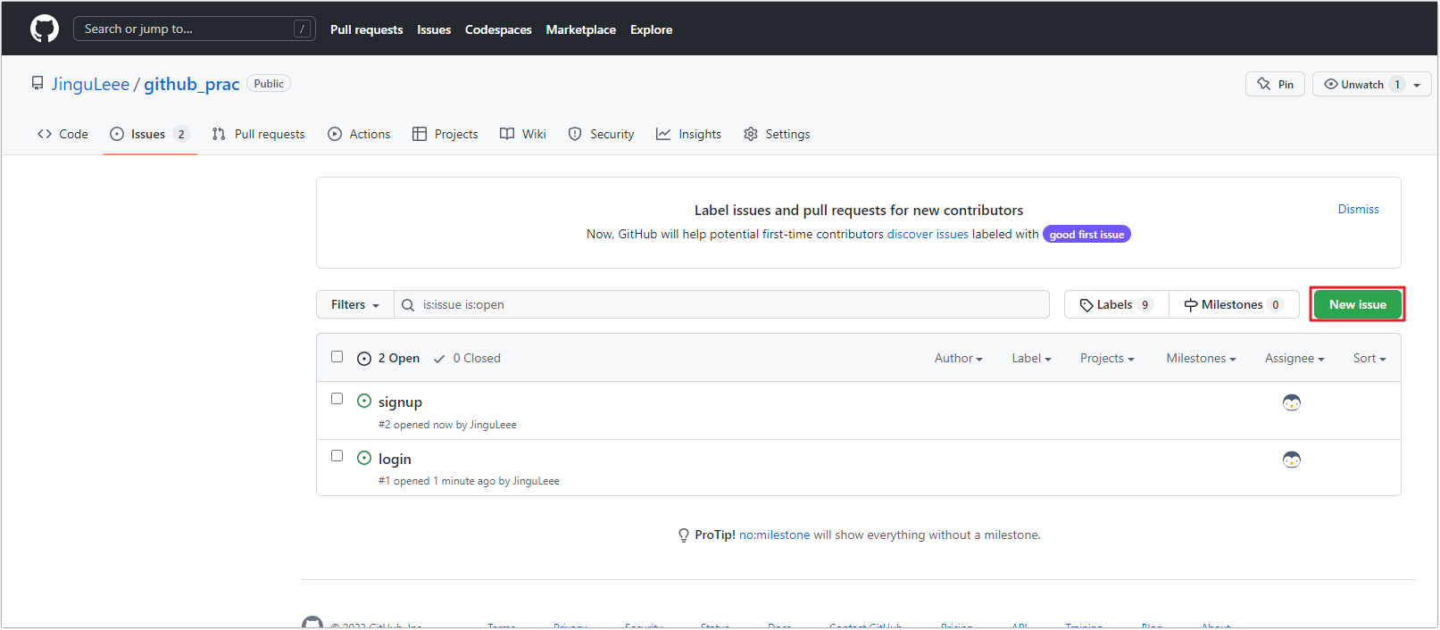Click the slash shortcut key icon in search
Viewport: 1440px width, 630px height.
(303, 29)
